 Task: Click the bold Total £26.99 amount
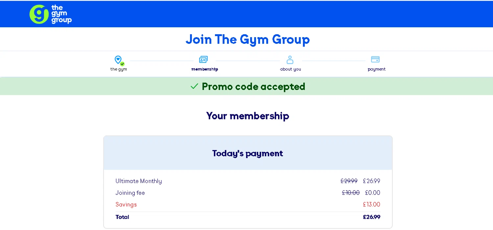[371, 217]
